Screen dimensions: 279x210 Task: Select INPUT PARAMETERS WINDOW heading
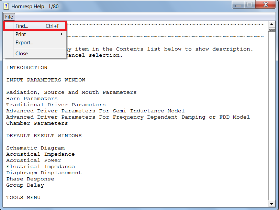[x=46, y=80]
